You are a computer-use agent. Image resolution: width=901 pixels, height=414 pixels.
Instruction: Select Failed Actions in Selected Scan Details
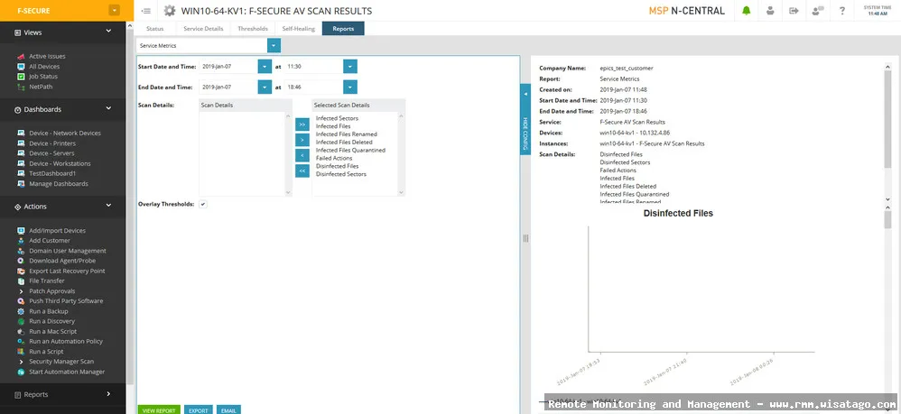(x=334, y=158)
